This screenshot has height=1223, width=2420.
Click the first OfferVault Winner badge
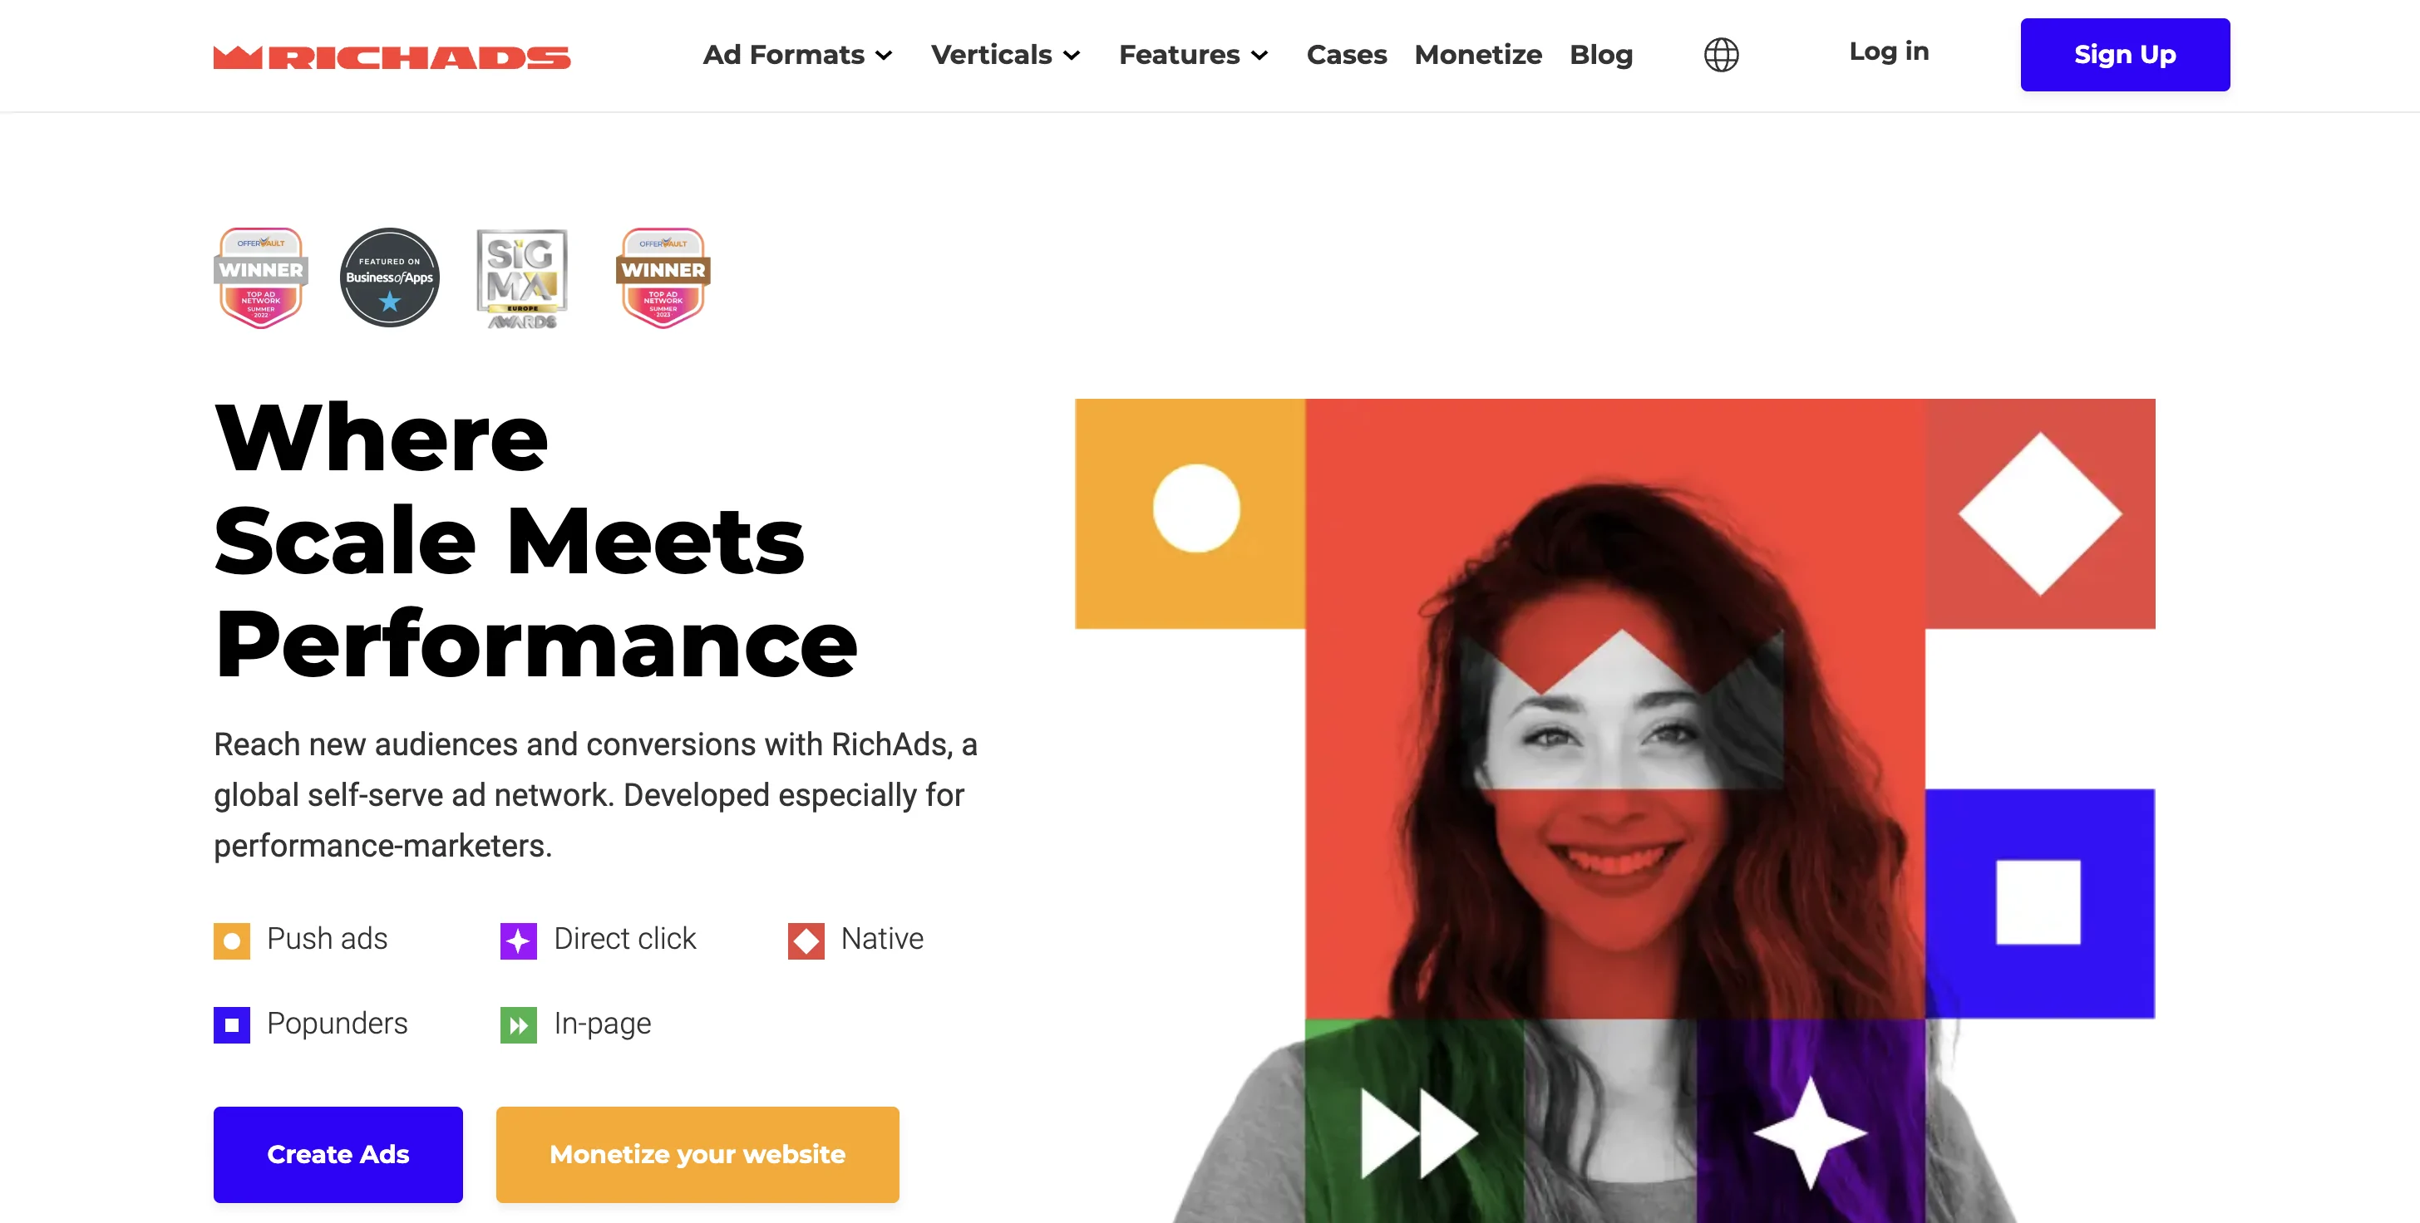click(x=260, y=278)
